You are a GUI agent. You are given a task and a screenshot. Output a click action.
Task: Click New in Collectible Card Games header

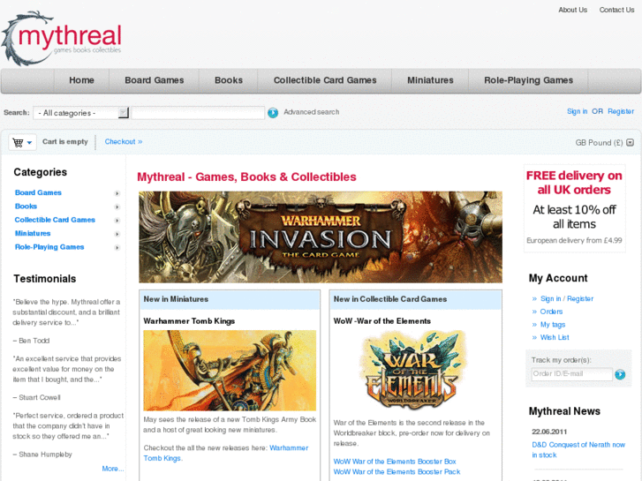pyautogui.click(x=416, y=300)
